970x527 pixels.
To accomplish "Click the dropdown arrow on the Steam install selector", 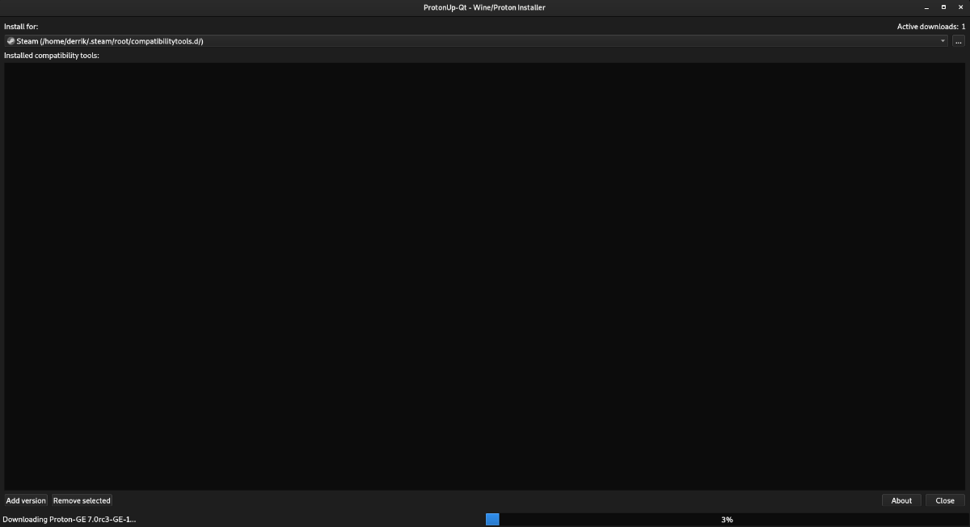I will pos(942,40).
